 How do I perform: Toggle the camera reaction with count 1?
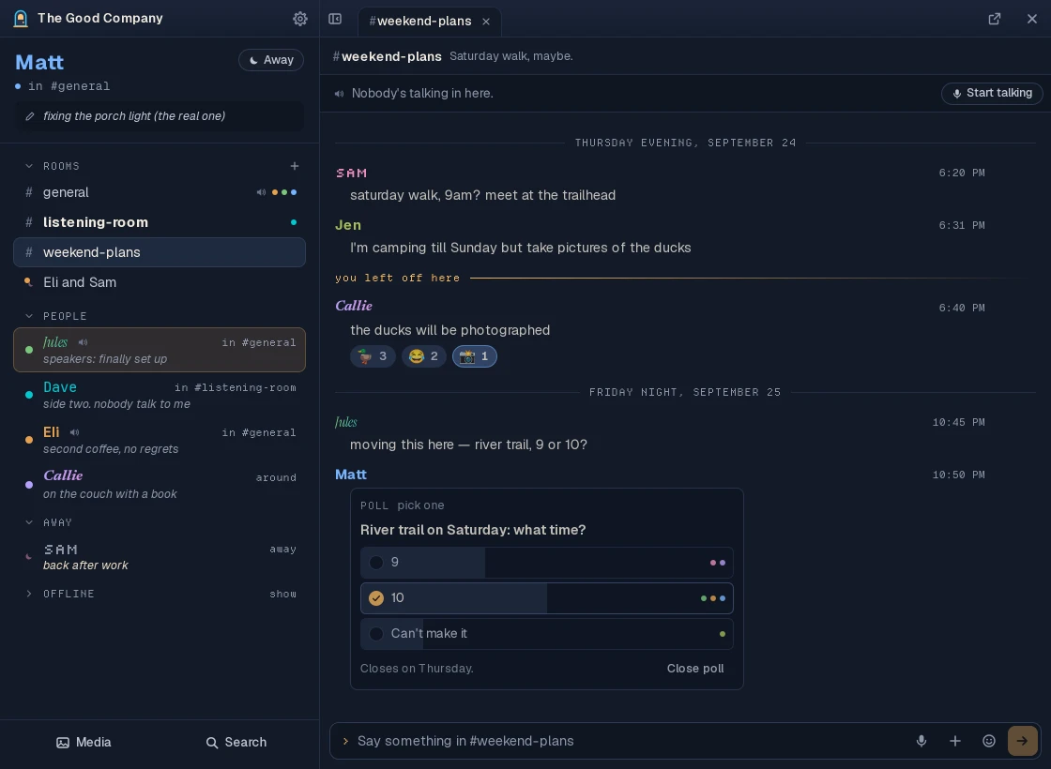click(x=475, y=356)
